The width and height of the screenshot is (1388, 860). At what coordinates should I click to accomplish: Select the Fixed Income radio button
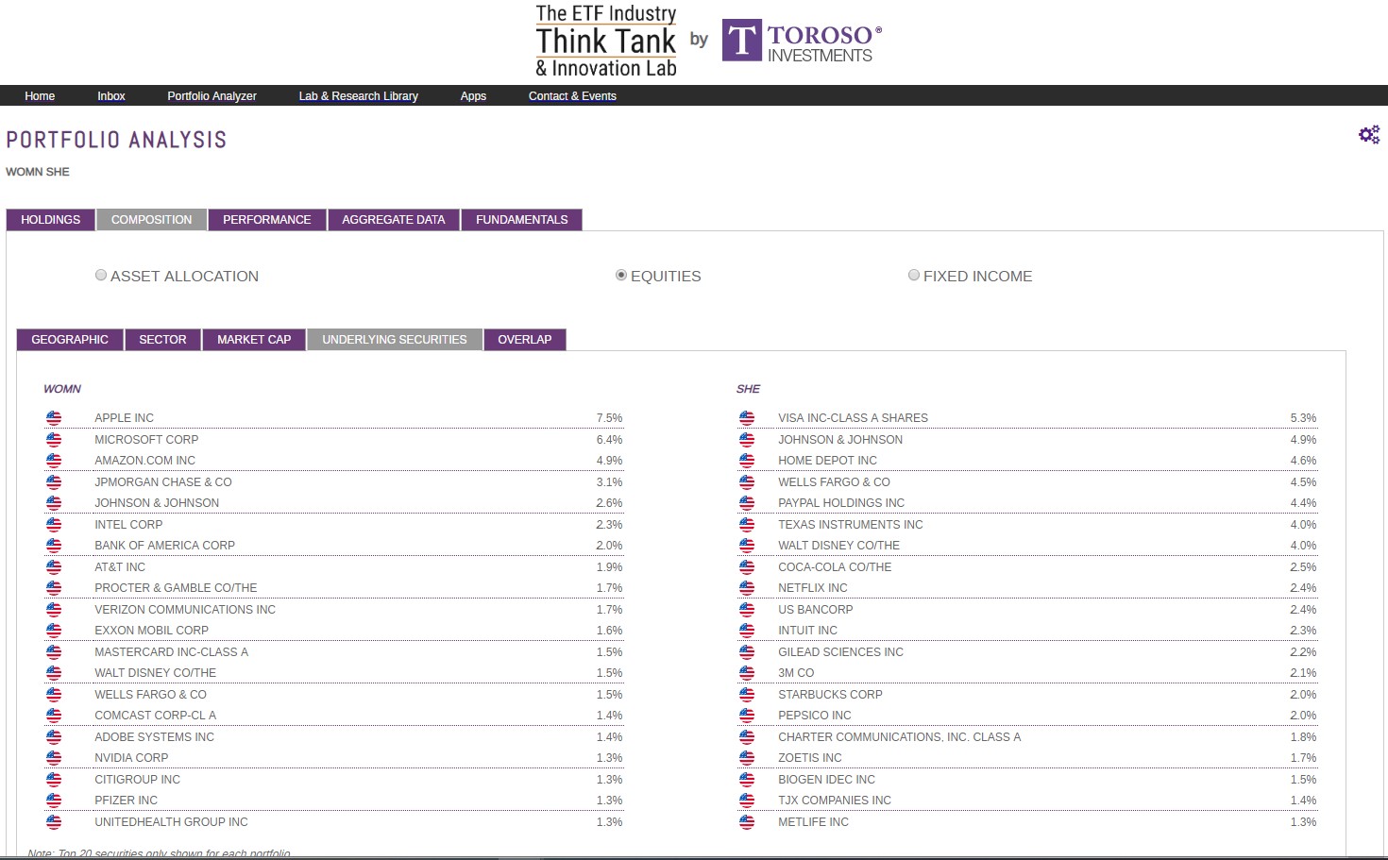914,275
